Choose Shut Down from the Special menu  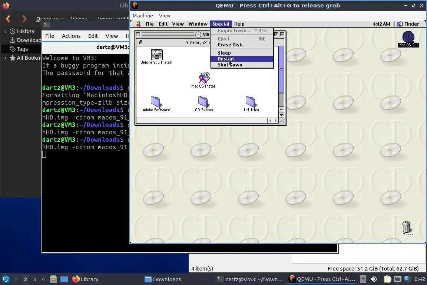point(242,65)
